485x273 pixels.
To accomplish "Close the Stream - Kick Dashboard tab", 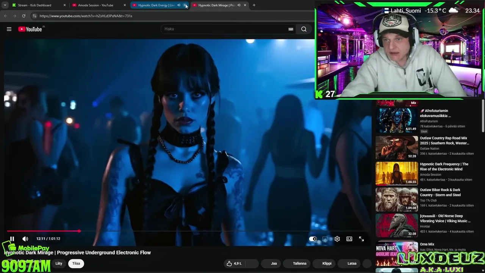I will tap(64, 5).
